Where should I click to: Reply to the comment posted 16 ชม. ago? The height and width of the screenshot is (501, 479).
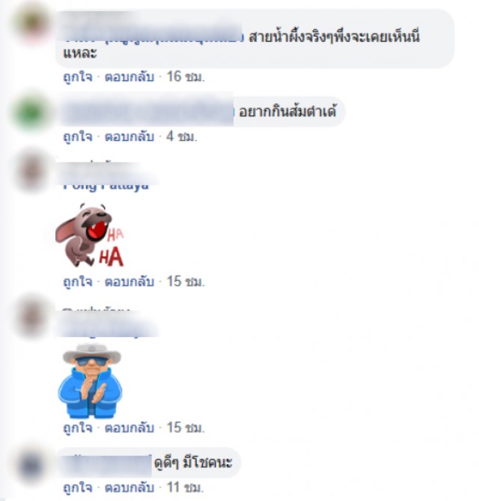coord(129,77)
